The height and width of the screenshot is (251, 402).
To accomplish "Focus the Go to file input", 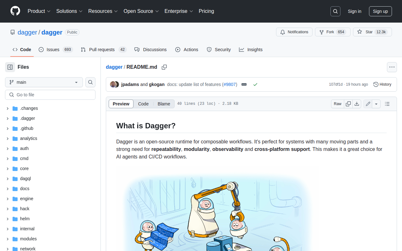I will coord(50,95).
